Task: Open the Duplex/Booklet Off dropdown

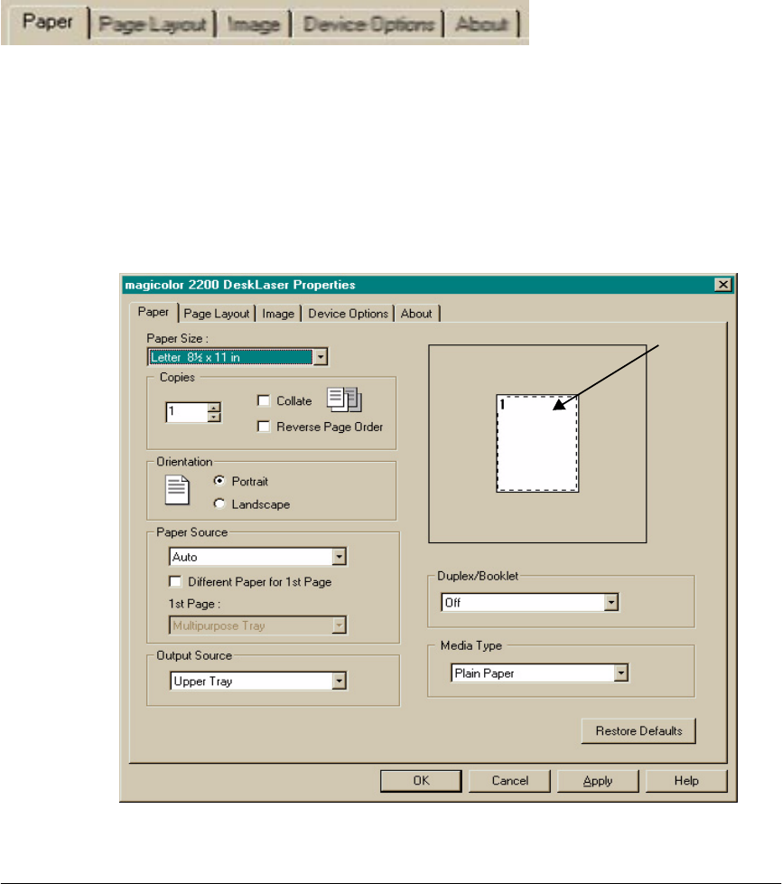Action: click(x=530, y=602)
